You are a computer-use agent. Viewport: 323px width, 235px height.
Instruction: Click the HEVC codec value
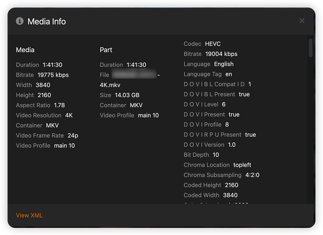point(213,44)
